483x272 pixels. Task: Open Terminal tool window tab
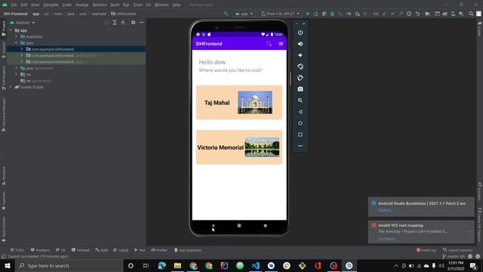pos(81,250)
